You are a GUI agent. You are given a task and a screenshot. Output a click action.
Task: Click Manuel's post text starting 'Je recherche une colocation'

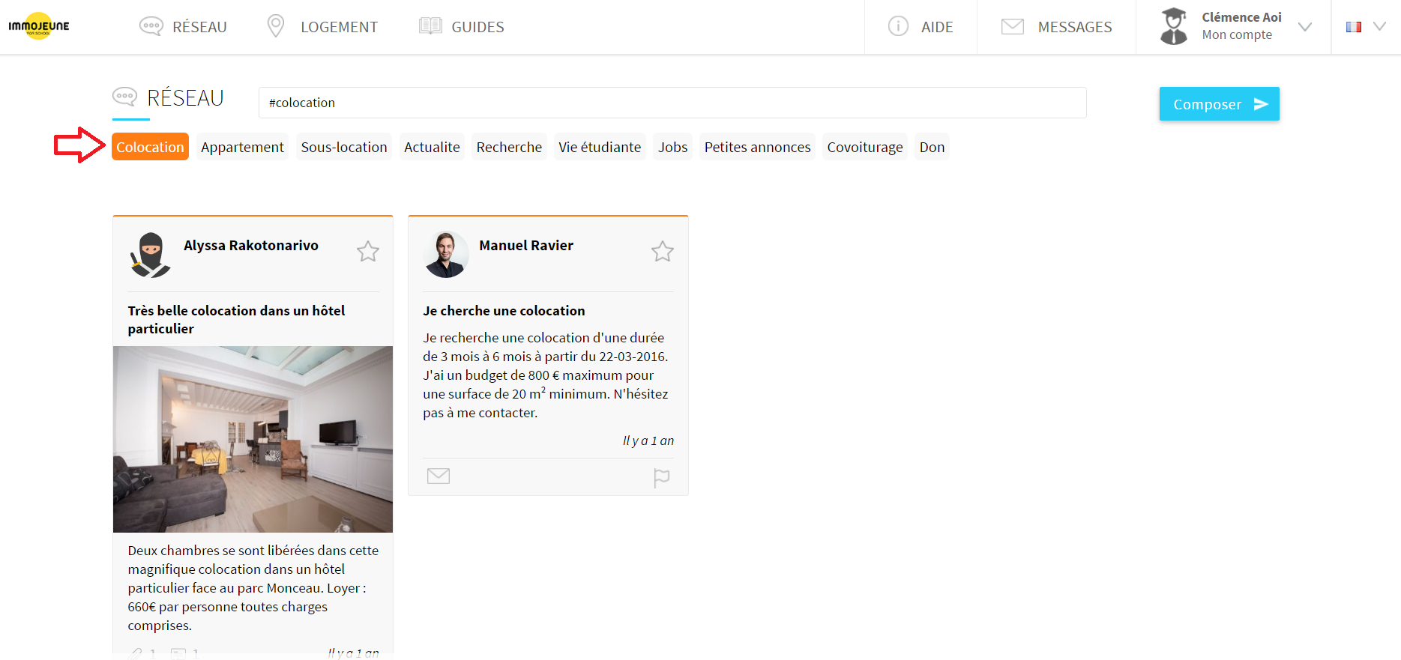(x=546, y=375)
